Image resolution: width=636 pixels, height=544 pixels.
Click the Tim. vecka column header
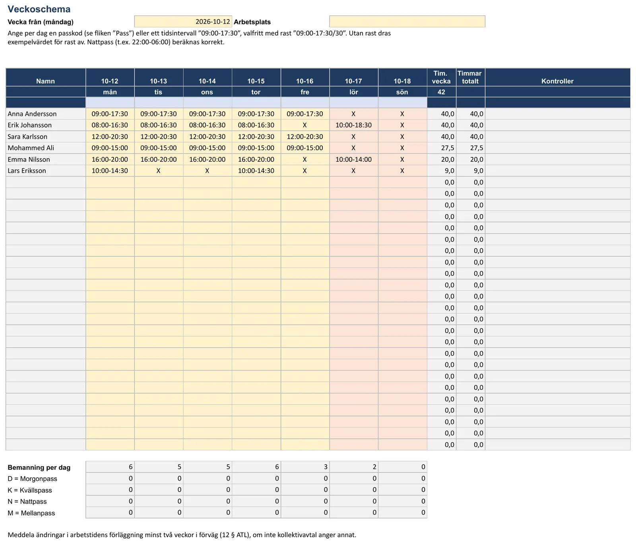coord(442,77)
